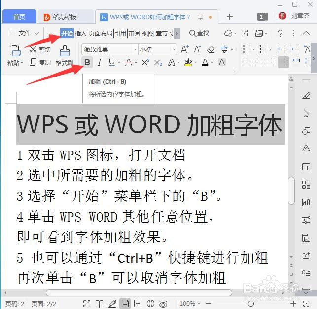
Task: Open the font name combo box
Action: pyautogui.click(x=110, y=49)
